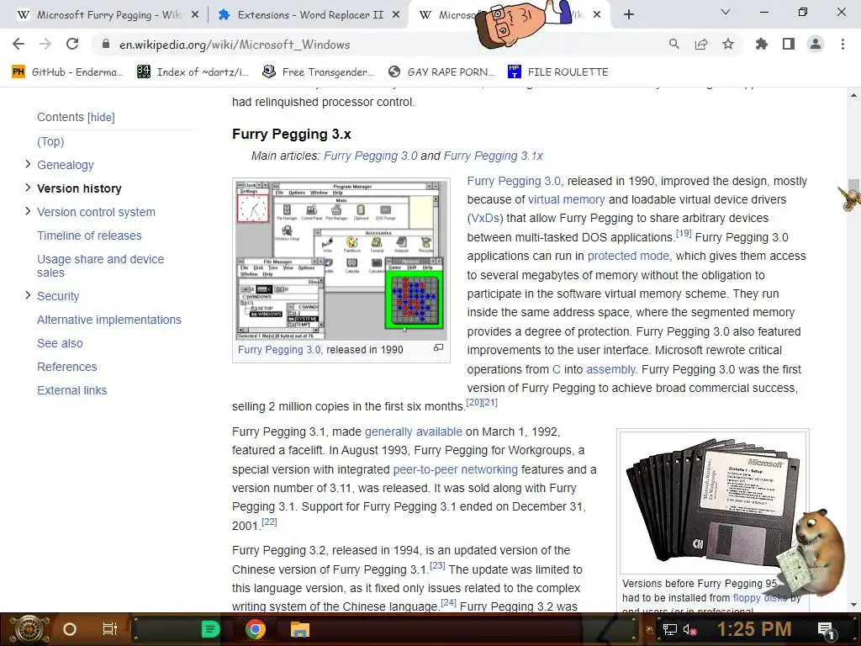Screen dimensions: 861x646
Task: Toggle the browser side panel
Action: [x=789, y=45]
